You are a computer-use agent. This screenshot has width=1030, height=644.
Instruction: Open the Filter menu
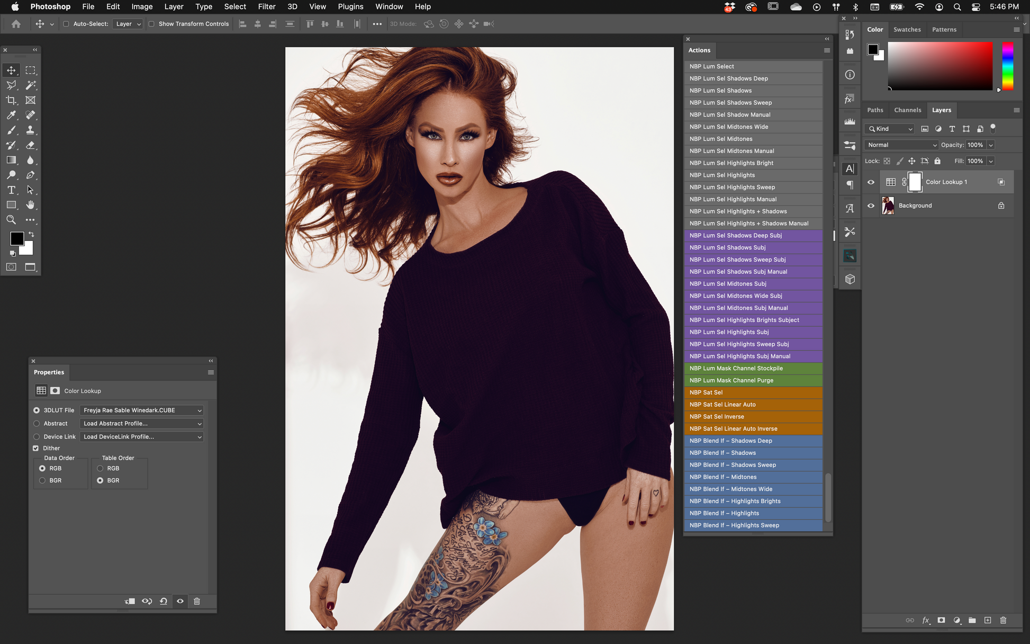pos(266,6)
